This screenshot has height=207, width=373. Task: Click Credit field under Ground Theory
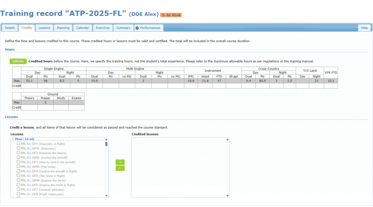pos(29,107)
